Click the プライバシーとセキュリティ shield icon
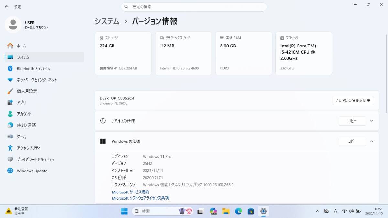The width and height of the screenshot is (388, 218). 10,159
